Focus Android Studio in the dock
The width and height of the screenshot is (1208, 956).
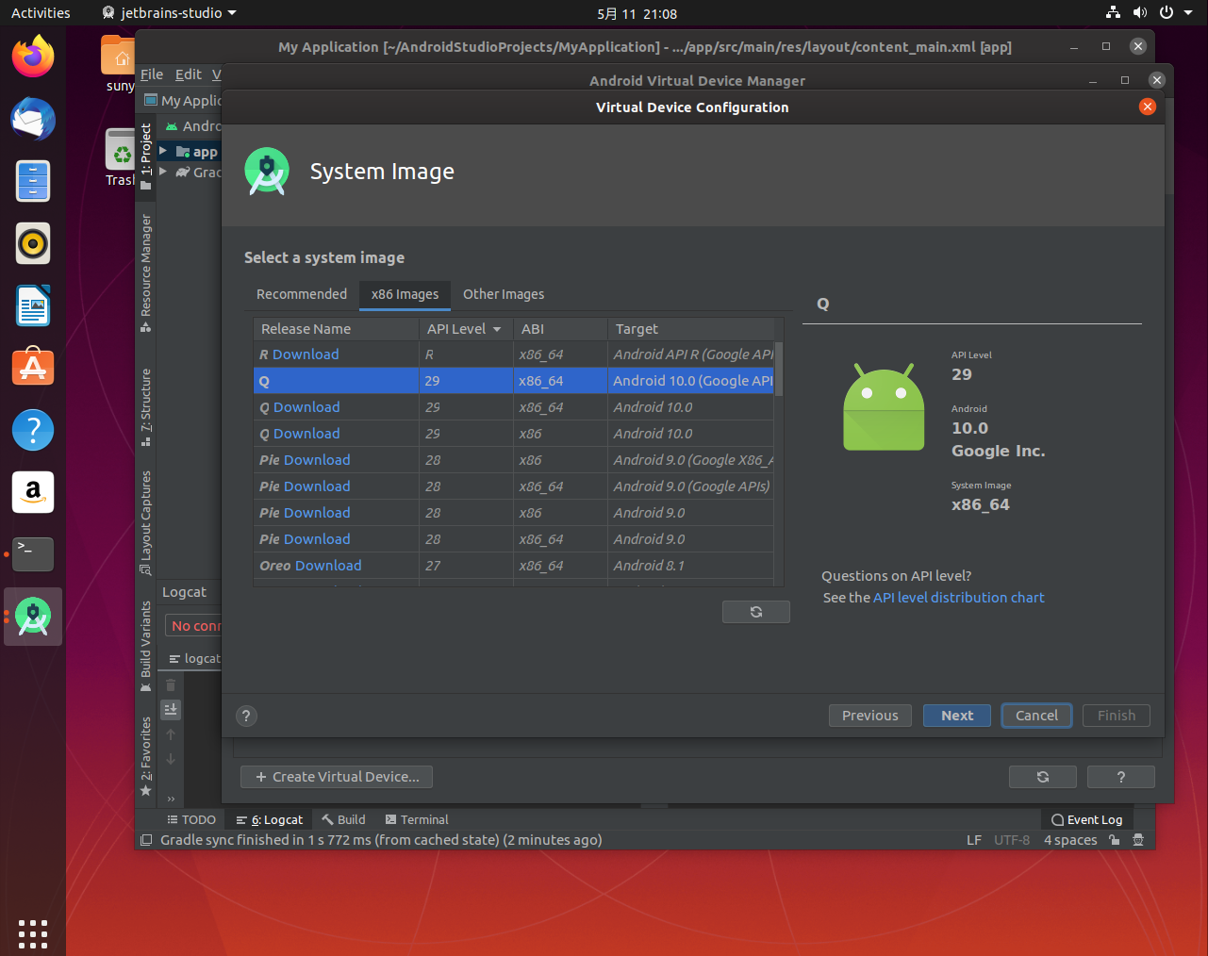[33, 617]
